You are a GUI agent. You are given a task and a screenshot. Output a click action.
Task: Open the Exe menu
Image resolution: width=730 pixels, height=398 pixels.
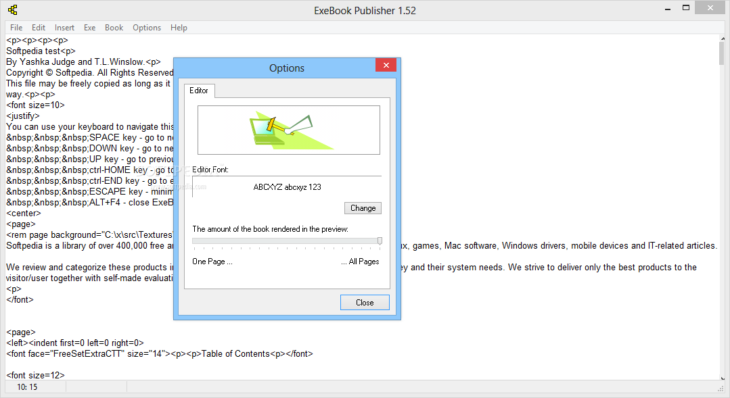pyautogui.click(x=89, y=28)
